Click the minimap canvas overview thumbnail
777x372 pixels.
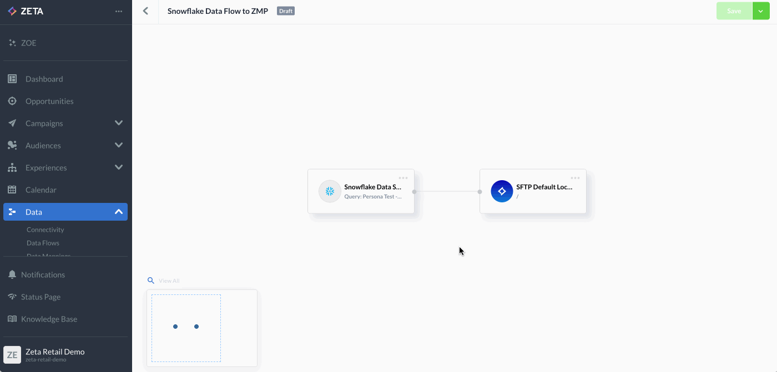[201, 328]
